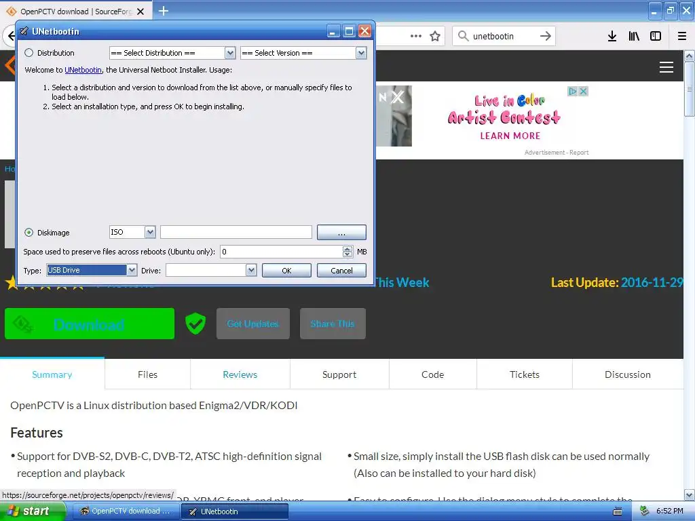Switch to the Reviews tab

pos(240,374)
